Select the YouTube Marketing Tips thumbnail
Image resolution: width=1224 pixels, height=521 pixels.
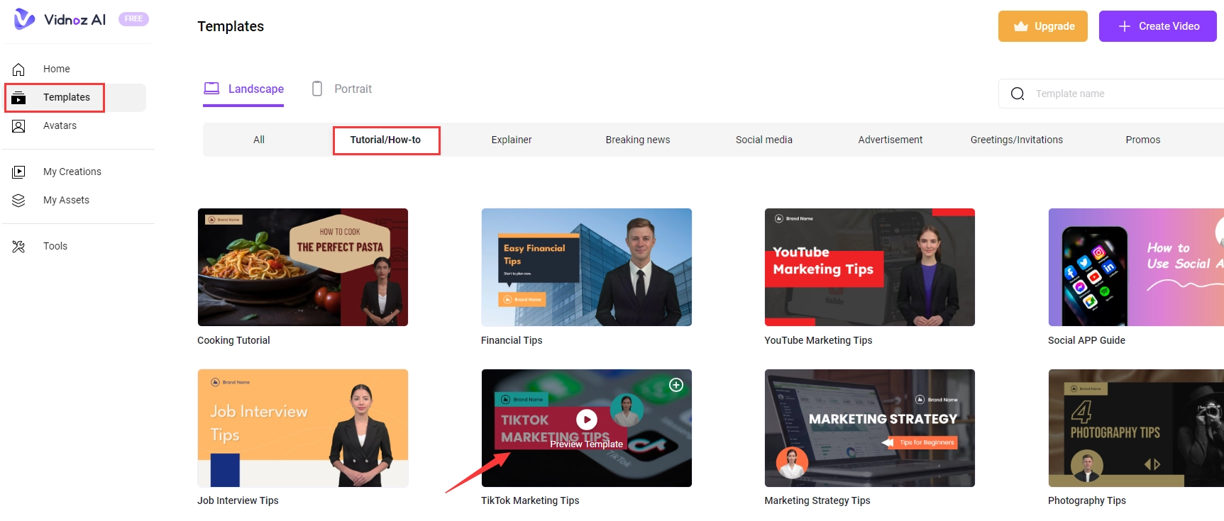[869, 267]
